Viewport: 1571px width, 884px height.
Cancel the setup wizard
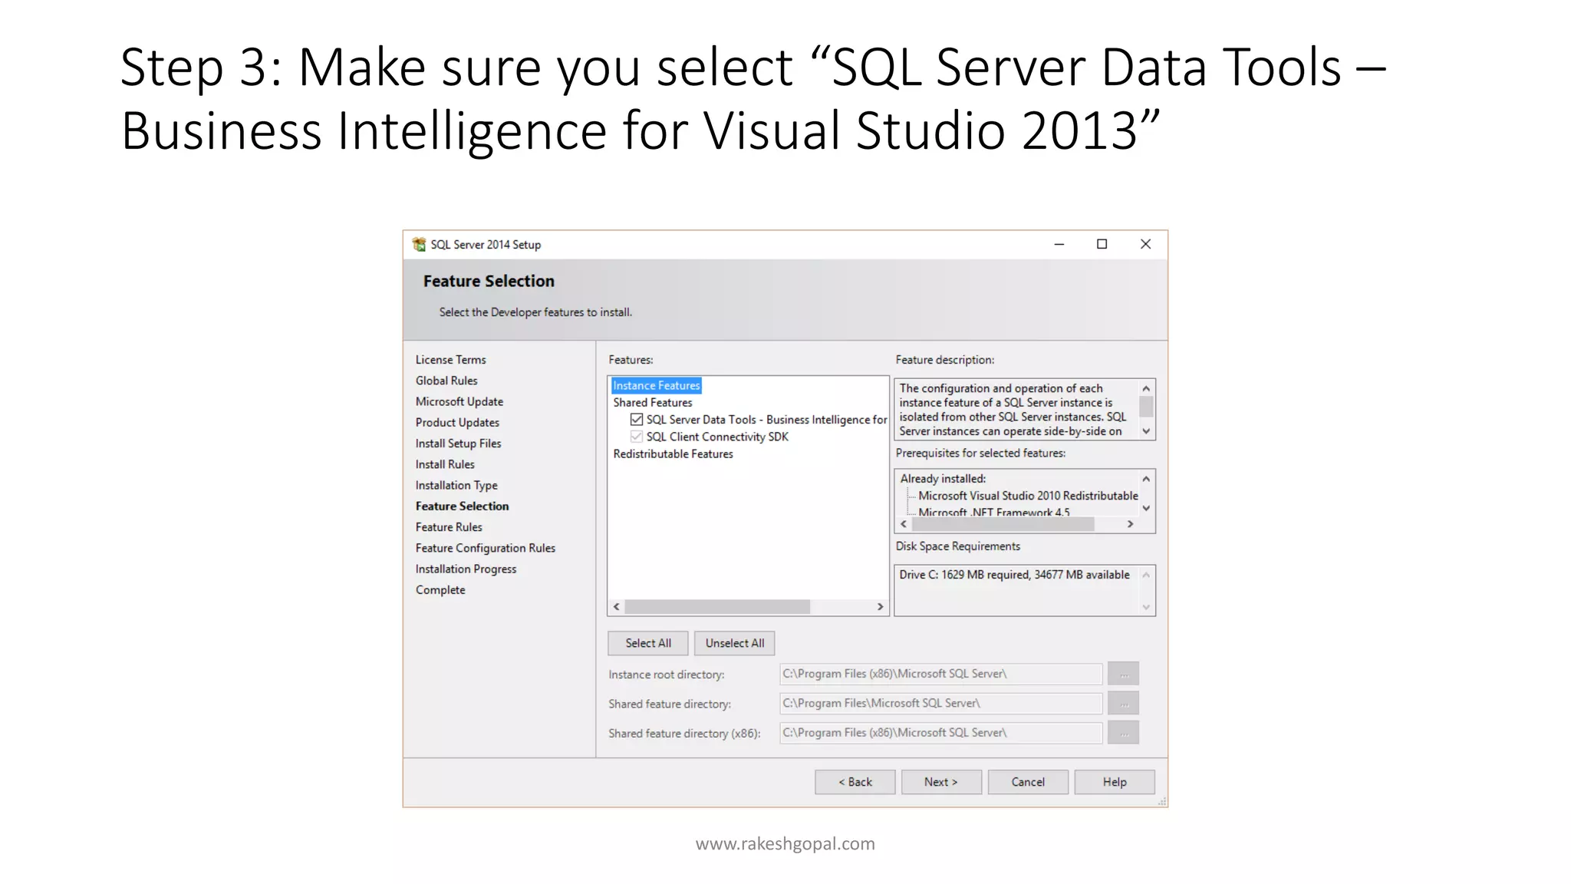click(x=1028, y=782)
